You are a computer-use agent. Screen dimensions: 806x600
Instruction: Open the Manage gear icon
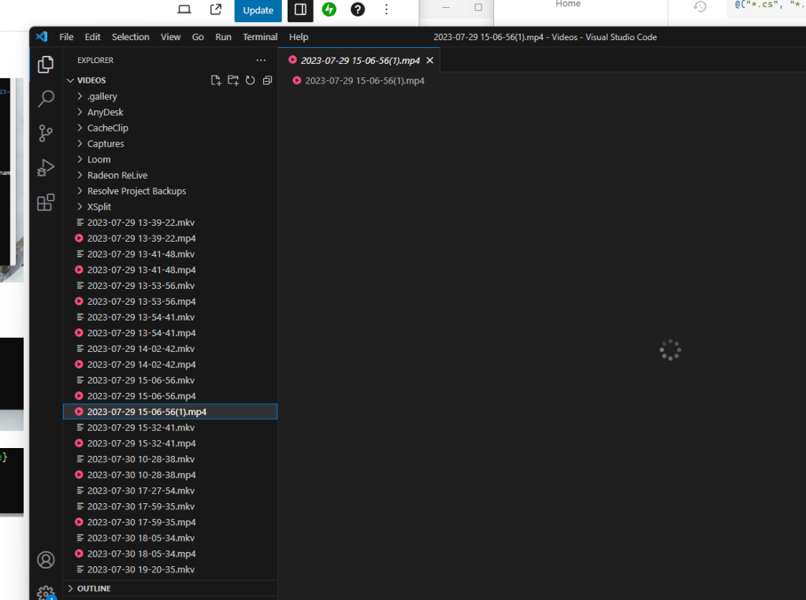(46, 594)
